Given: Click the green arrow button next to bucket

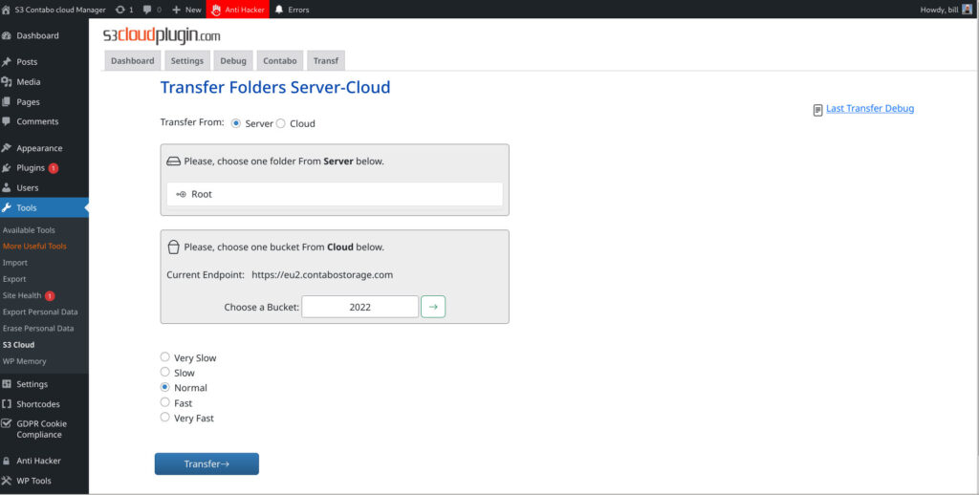Looking at the screenshot, I should point(433,307).
